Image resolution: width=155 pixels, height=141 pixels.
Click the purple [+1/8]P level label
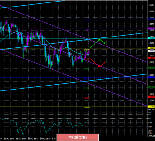coord(87,30)
